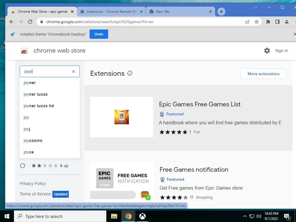Bookmark this page with the star icon
The width and height of the screenshot is (296, 222).
click(x=257, y=22)
